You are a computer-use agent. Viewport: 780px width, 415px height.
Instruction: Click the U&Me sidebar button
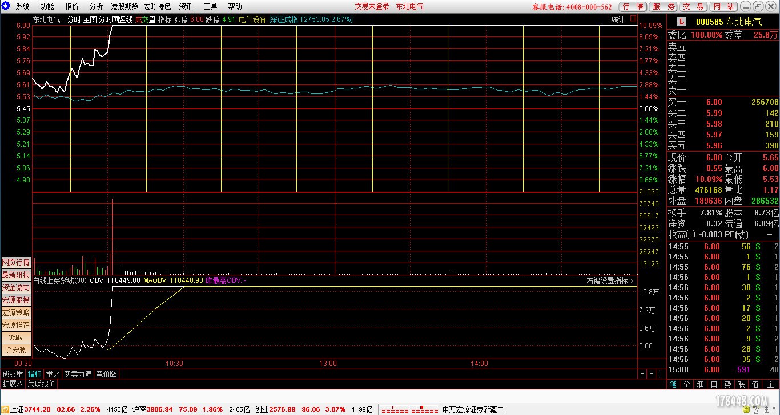(16, 337)
